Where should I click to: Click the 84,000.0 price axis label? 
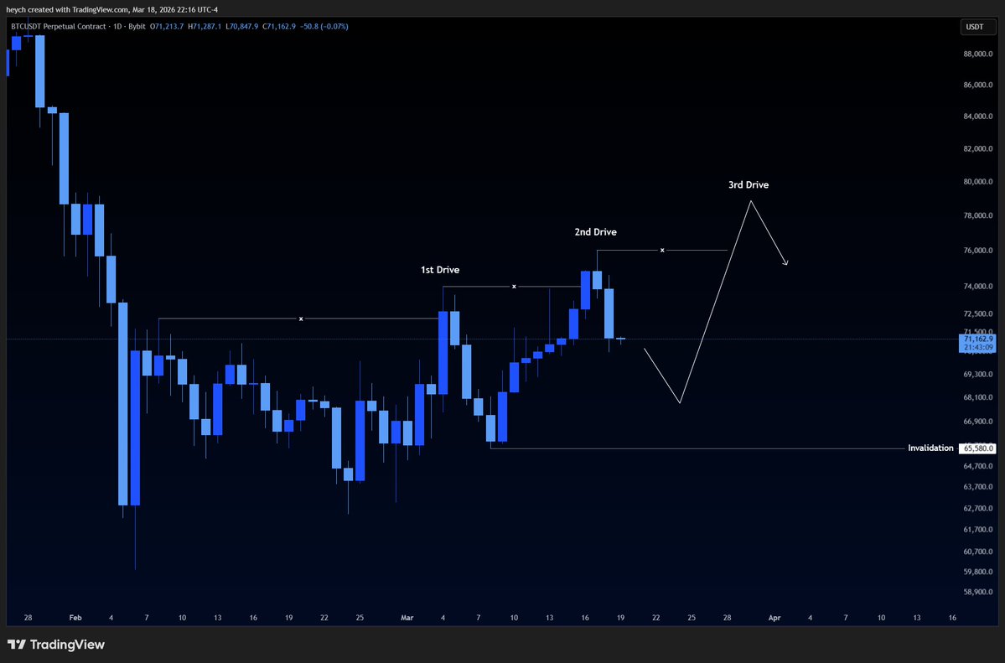pos(978,116)
